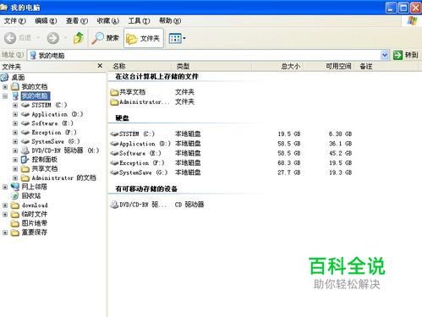422x317 pixels.
Task: Open the Search (搜索) toolbar button
Action: [106, 38]
